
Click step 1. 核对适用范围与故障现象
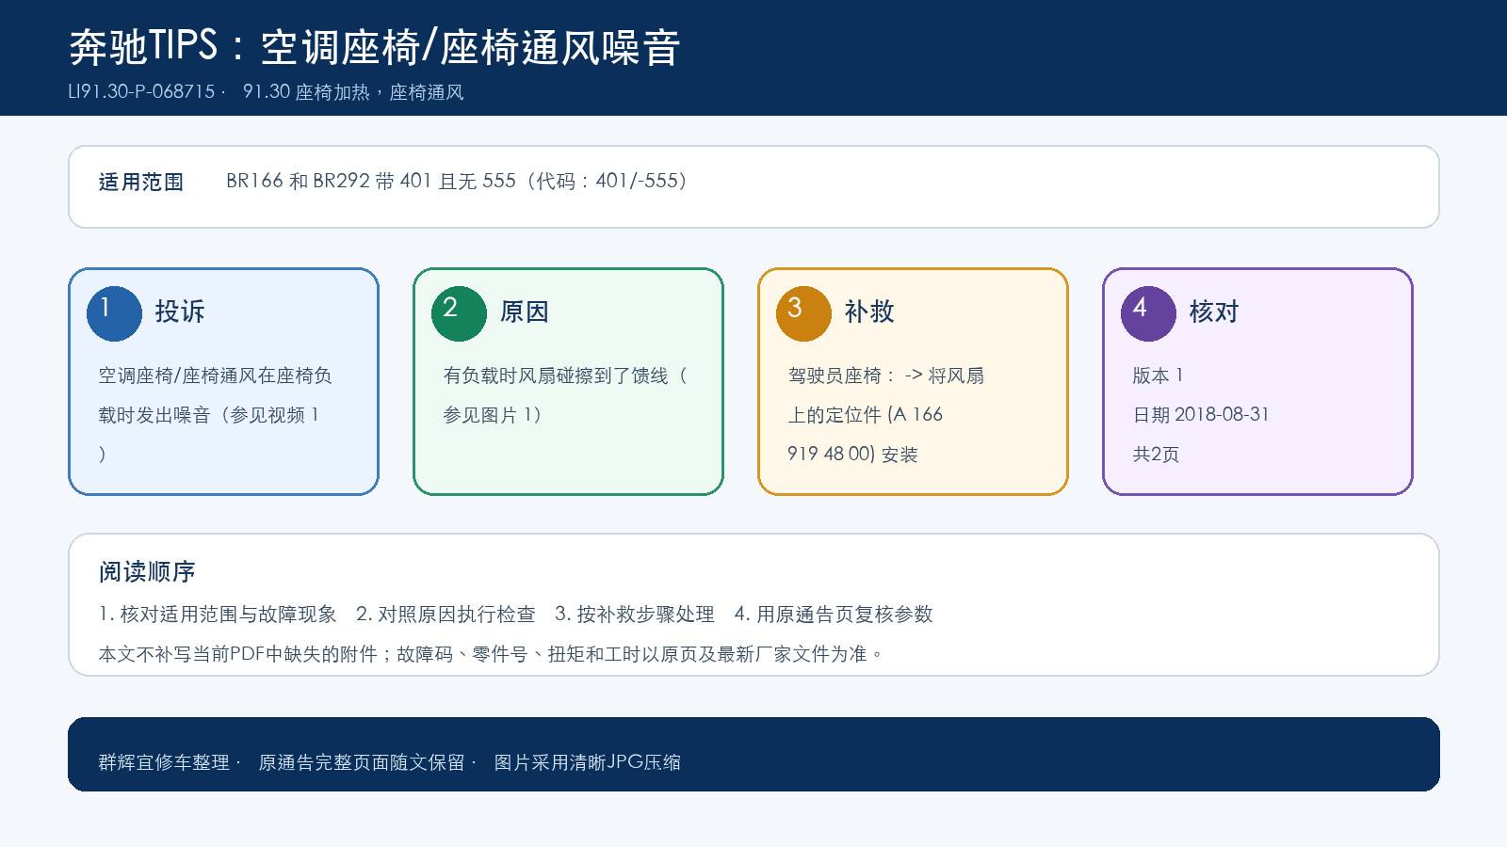tap(218, 615)
